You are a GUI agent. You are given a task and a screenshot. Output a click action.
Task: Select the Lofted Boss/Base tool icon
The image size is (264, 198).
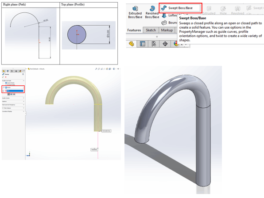(164, 15)
